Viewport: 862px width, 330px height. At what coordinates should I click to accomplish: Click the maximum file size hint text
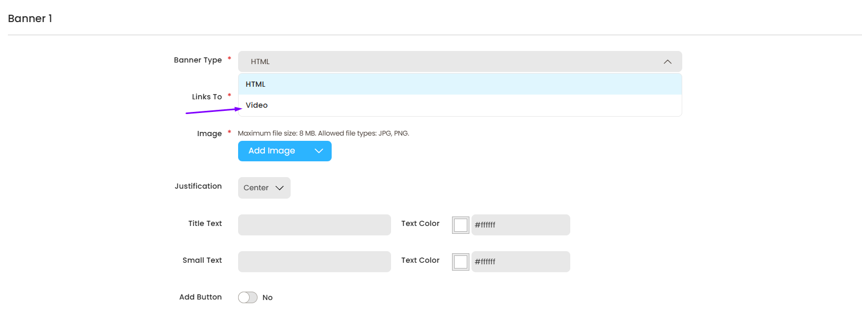323,133
